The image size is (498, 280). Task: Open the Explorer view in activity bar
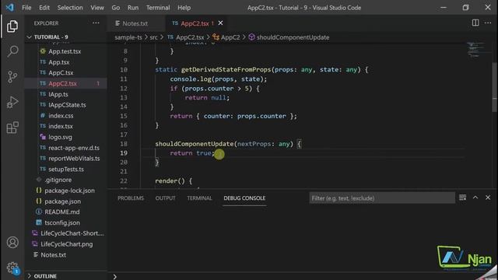click(12, 26)
